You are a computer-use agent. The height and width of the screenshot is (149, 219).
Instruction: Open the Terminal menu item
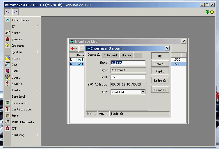click(18, 97)
